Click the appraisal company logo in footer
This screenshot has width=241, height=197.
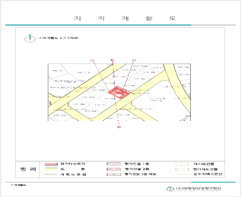[170, 189]
